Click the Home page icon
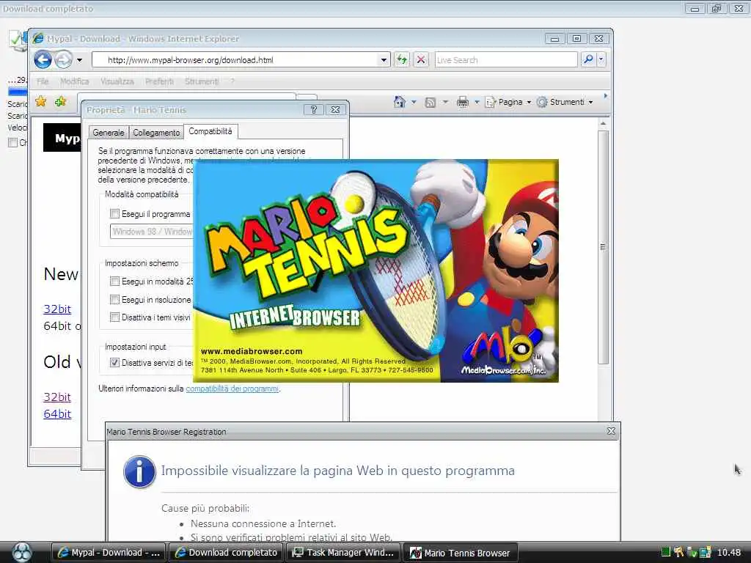Screen dimensions: 751x563 click(x=400, y=102)
